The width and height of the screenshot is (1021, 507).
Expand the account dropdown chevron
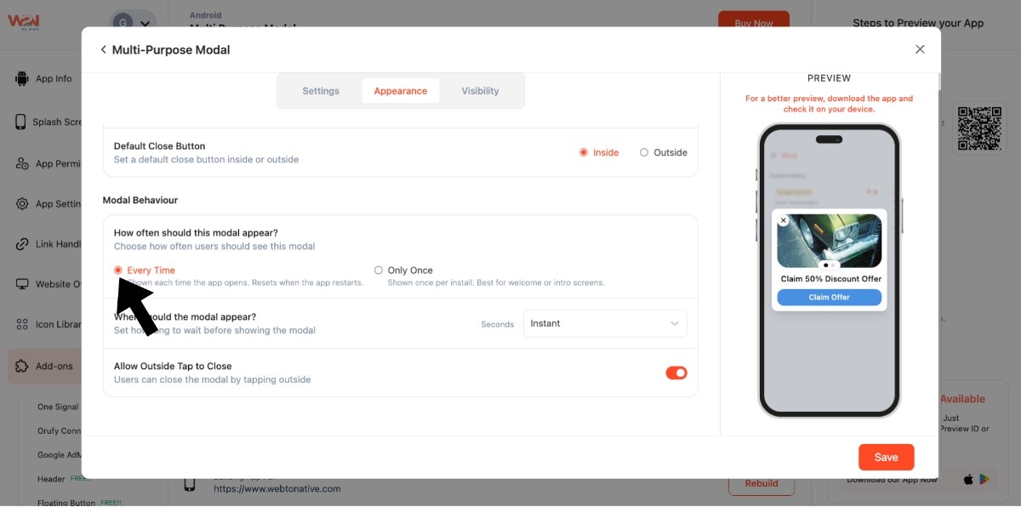(145, 25)
